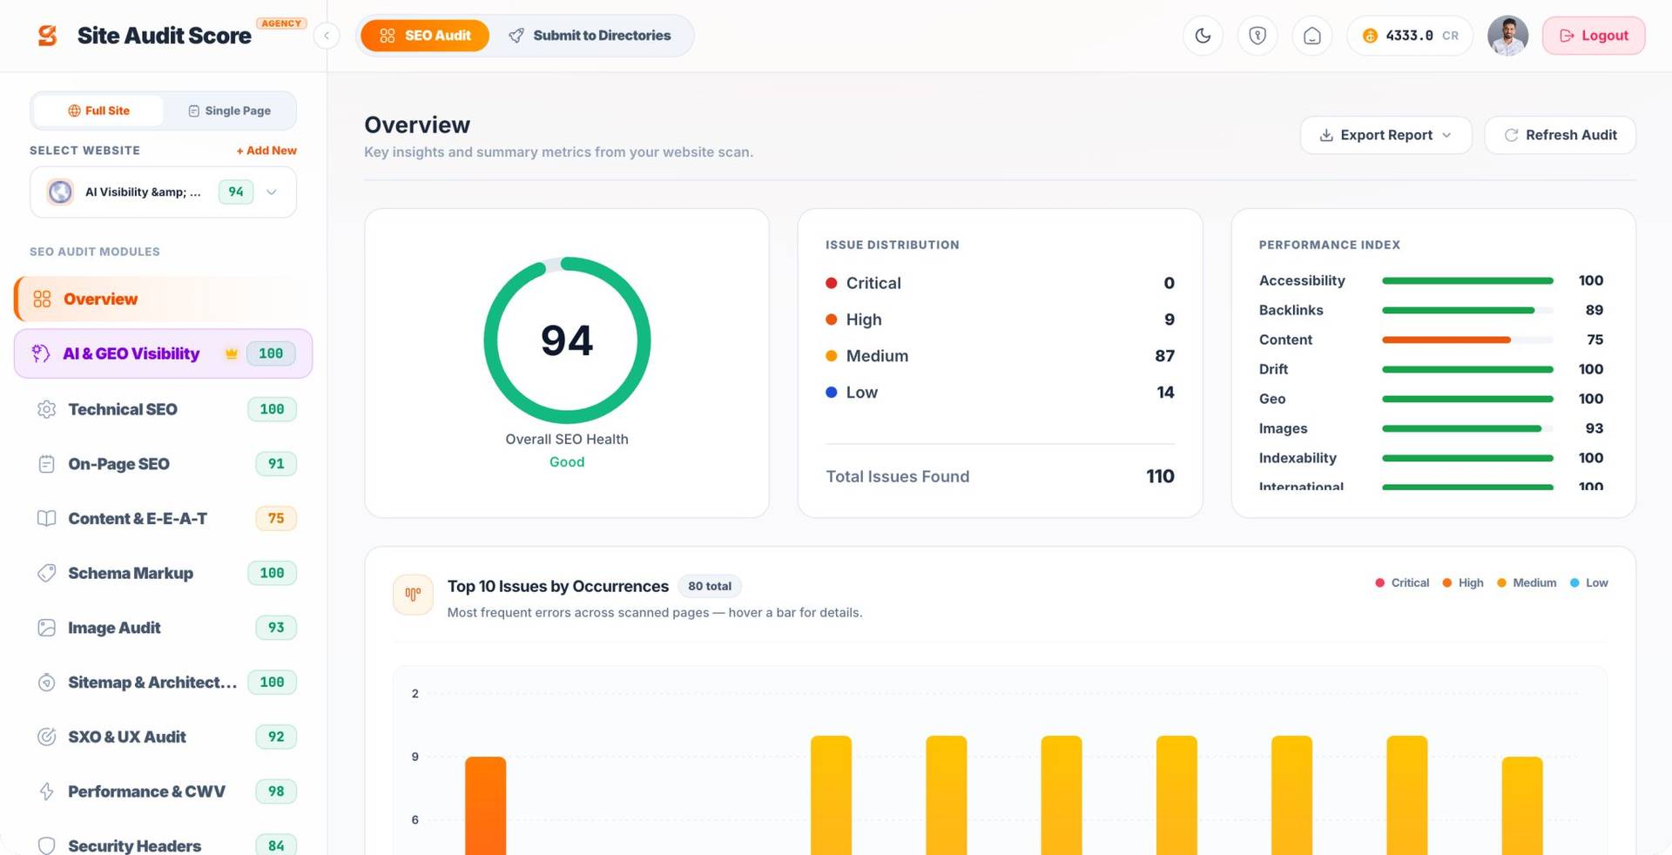Toggle the High legend item
1672x855 pixels.
(1462, 582)
